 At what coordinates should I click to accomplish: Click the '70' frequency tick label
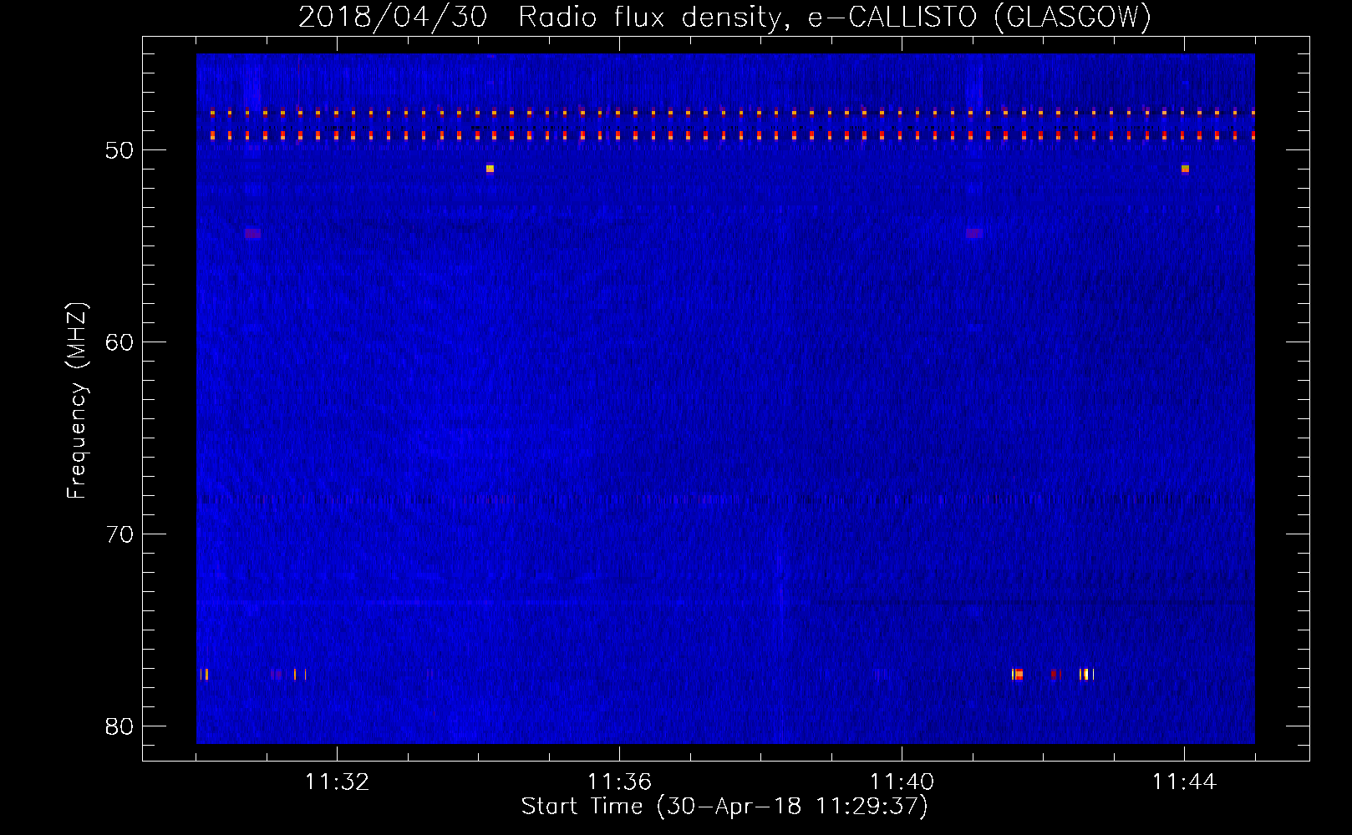[120, 534]
